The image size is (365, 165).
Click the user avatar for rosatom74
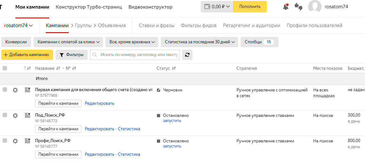click(315, 7)
